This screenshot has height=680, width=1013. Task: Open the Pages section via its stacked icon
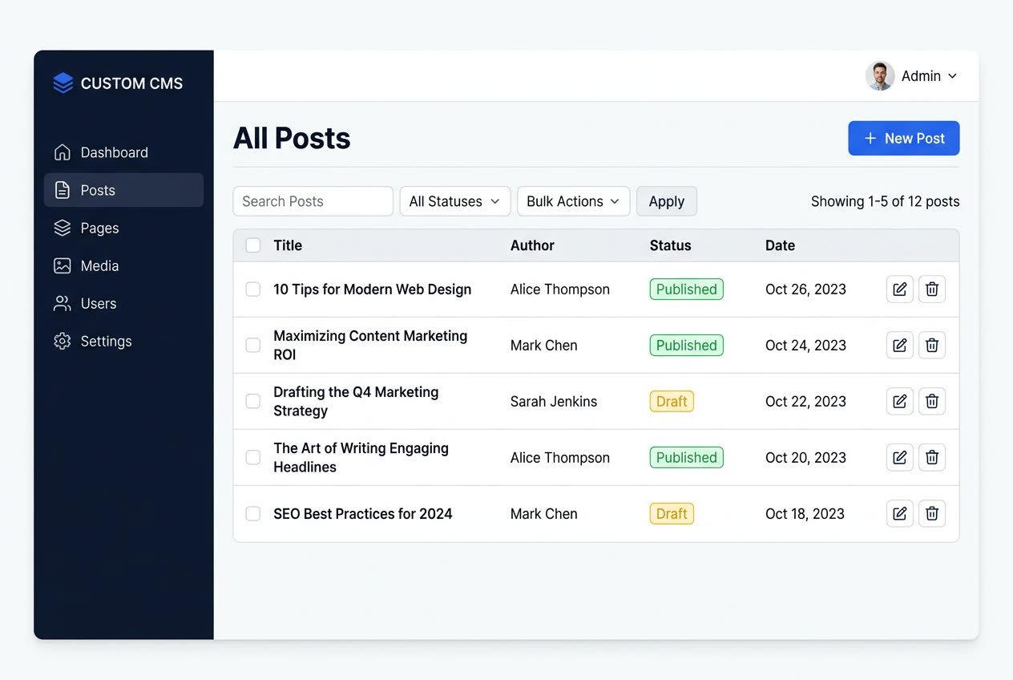pos(63,228)
